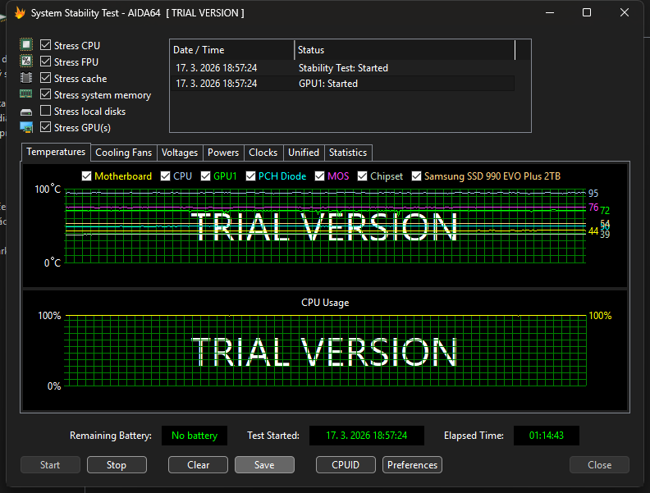Disable Stress system memory option
Image resolution: width=650 pixels, height=493 pixels.
tap(46, 94)
